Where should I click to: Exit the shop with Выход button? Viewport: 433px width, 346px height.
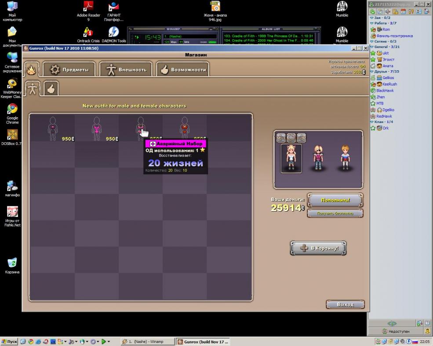345,304
